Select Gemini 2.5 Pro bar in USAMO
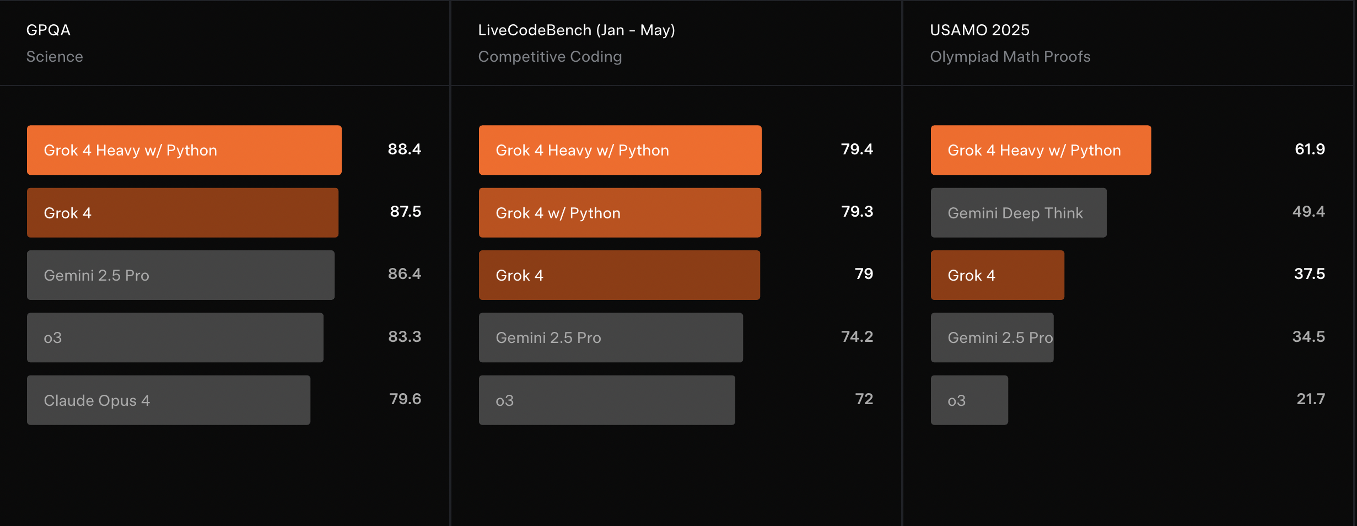1357x526 pixels. point(992,337)
